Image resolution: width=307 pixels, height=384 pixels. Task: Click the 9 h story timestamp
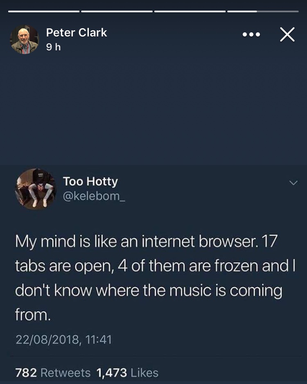(53, 47)
